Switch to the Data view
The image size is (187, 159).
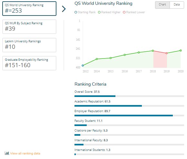(177, 5)
